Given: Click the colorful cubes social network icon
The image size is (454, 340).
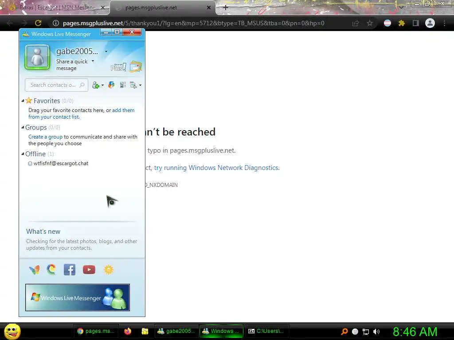Looking at the screenshot, I should 111,85.
